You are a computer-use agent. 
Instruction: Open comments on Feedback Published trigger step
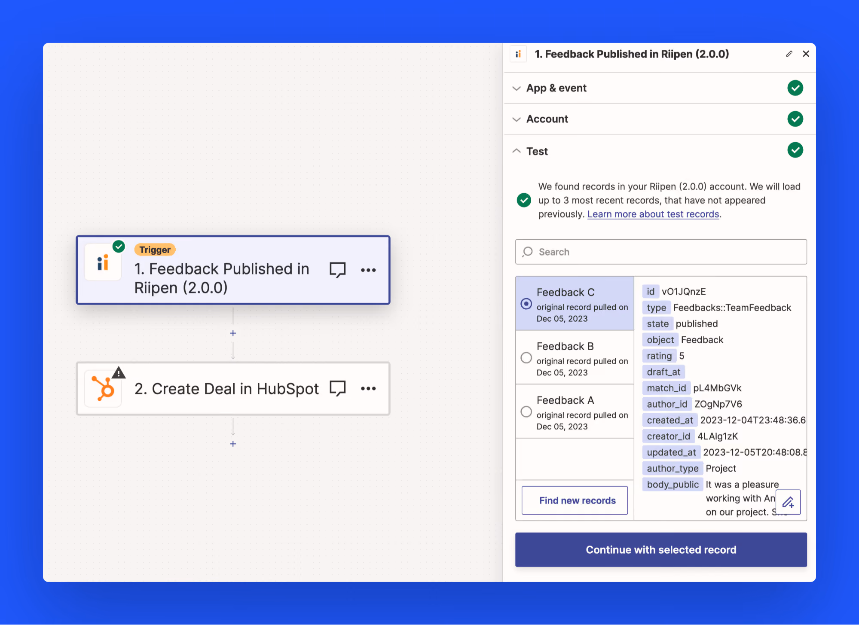[x=337, y=270]
